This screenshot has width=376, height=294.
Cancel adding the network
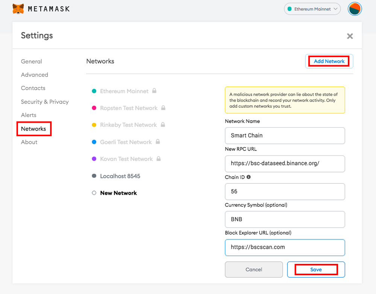[254, 270]
